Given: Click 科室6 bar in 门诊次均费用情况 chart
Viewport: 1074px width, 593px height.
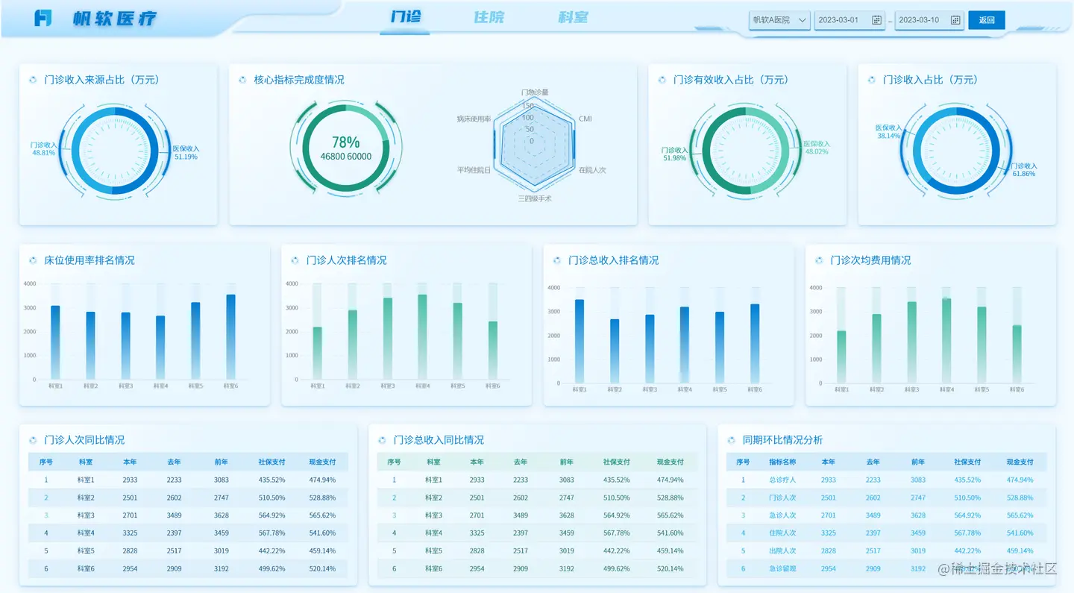Looking at the screenshot, I should 1017,354.
